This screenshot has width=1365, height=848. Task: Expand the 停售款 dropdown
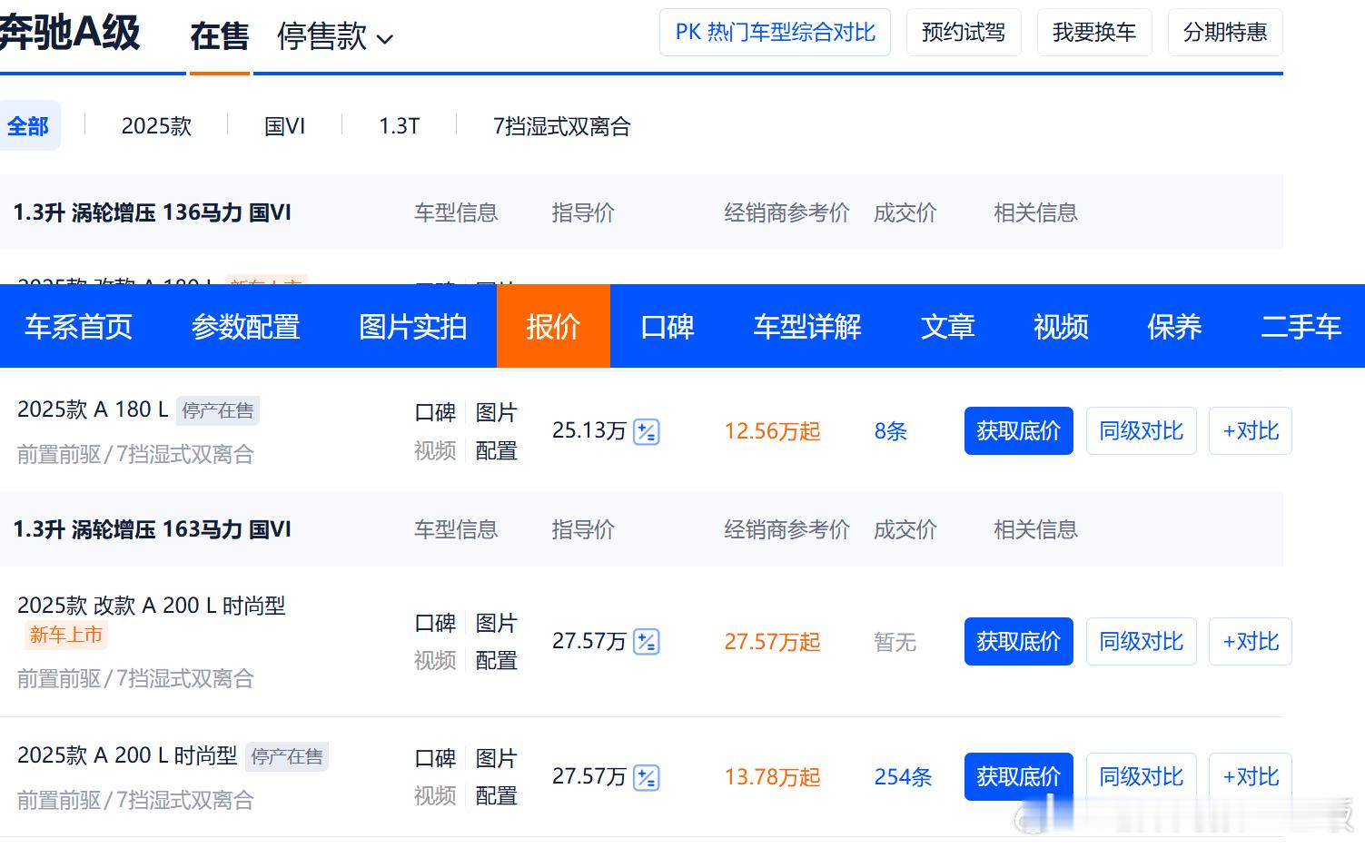pyautogui.click(x=335, y=37)
